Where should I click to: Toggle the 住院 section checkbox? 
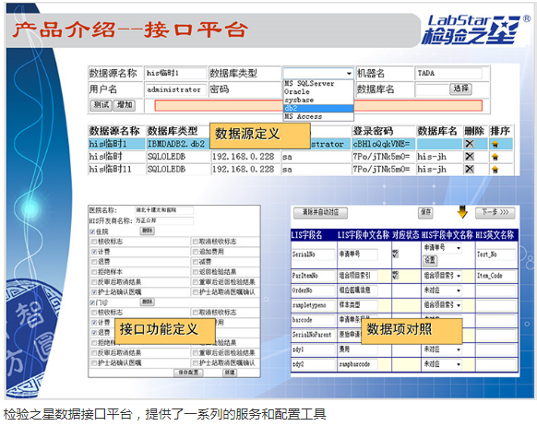[92, 231]
